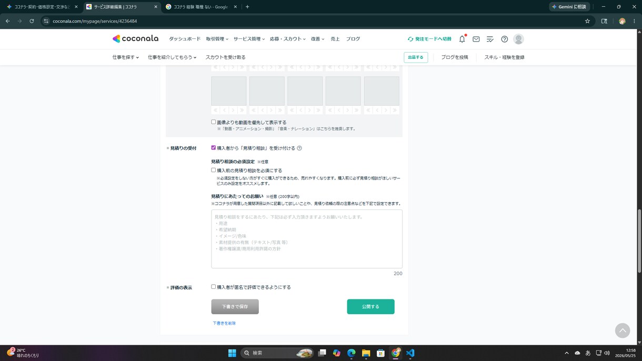642x361 pixels.
Task: Go to the coconala logo home
Action: pyautogui.click(x=135, y=39)
